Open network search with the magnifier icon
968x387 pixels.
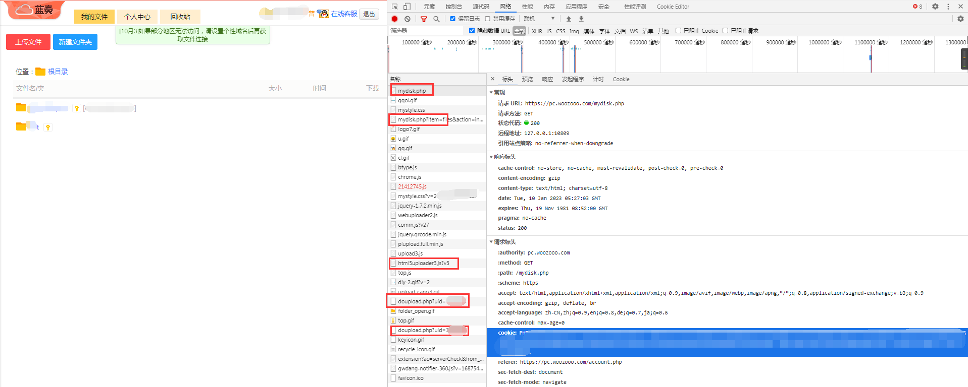pos(436,19)
